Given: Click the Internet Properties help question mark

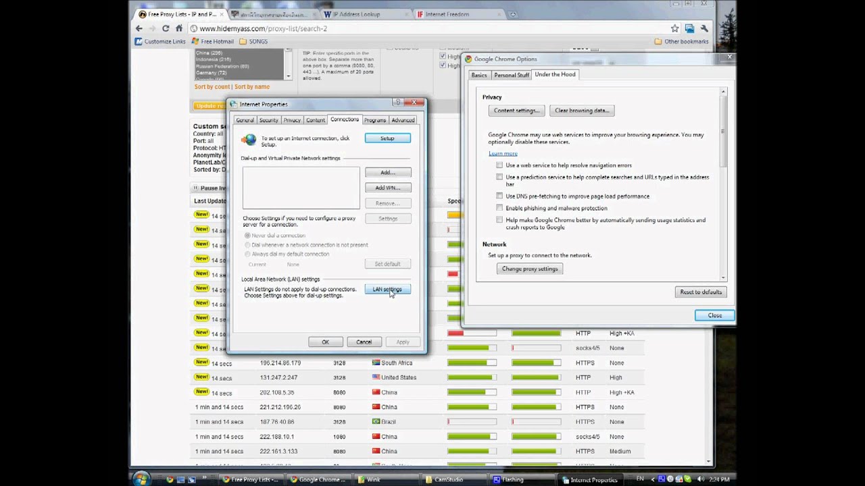Looking at the screenshot, I should click(397, 103).
